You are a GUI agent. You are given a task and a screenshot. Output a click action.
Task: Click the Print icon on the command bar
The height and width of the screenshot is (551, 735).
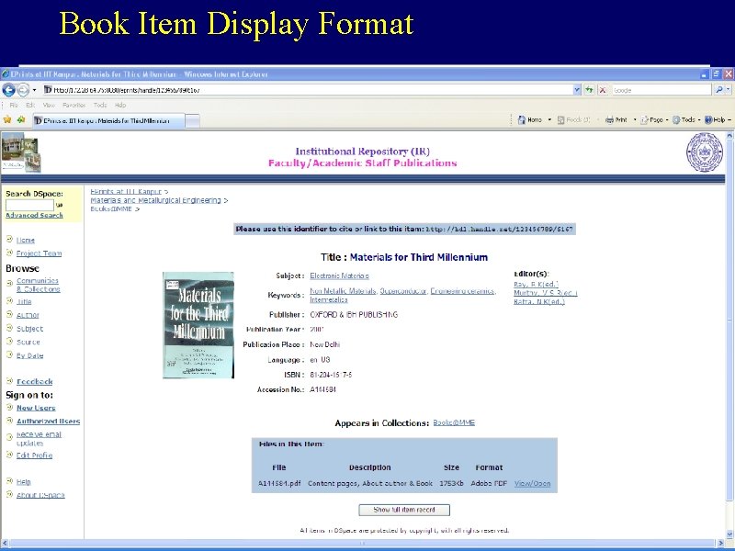point(609,118)
